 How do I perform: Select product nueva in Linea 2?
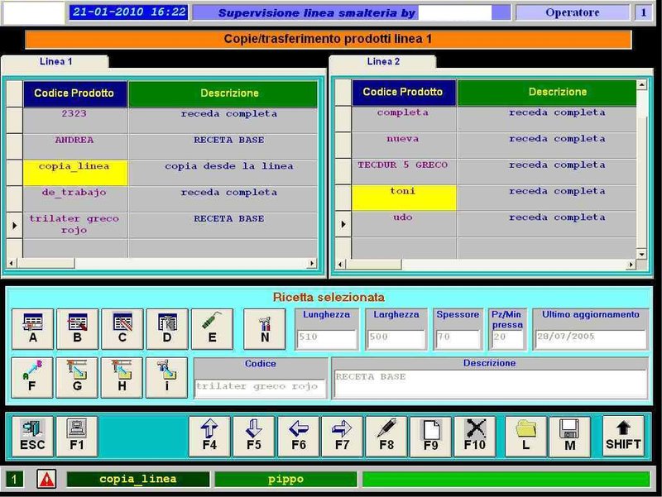403,145
